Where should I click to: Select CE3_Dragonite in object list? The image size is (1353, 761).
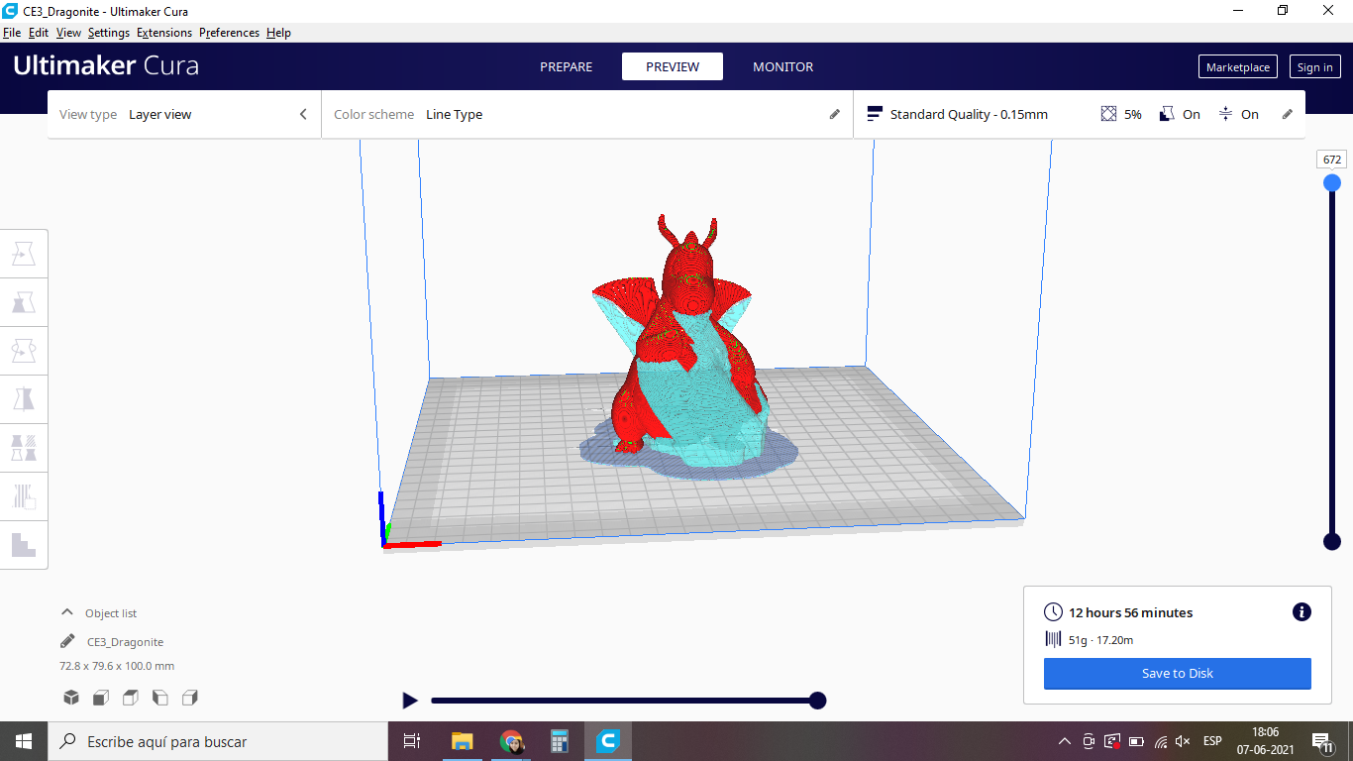click(125, 642)
